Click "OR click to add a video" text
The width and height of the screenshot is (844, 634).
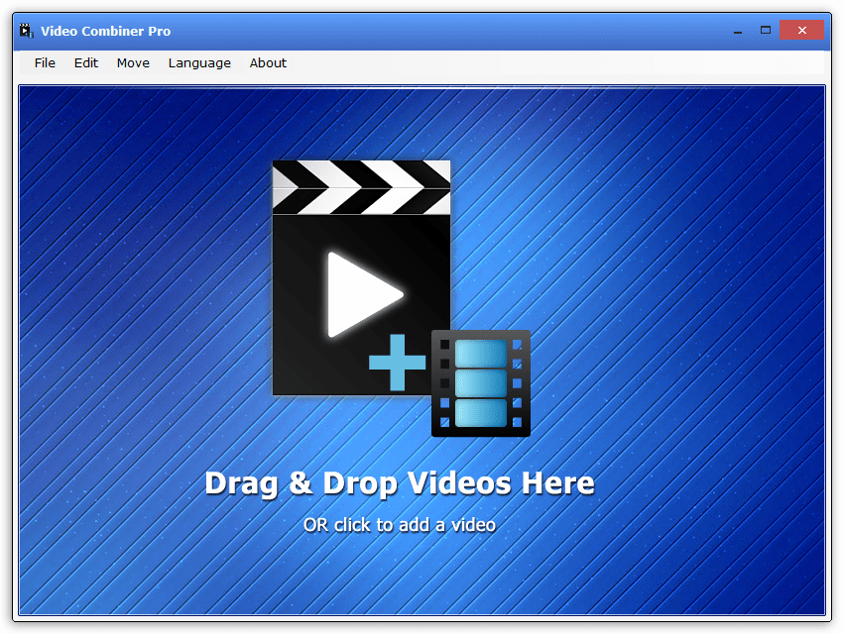399,525
